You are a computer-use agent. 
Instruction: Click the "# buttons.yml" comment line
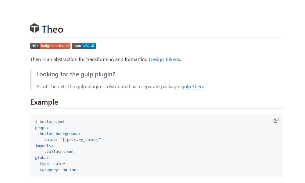tap(50, 121)
